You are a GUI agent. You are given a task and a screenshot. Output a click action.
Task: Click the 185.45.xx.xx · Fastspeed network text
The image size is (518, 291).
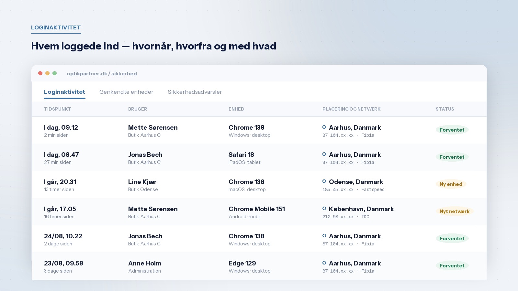(x=354, y=190)
